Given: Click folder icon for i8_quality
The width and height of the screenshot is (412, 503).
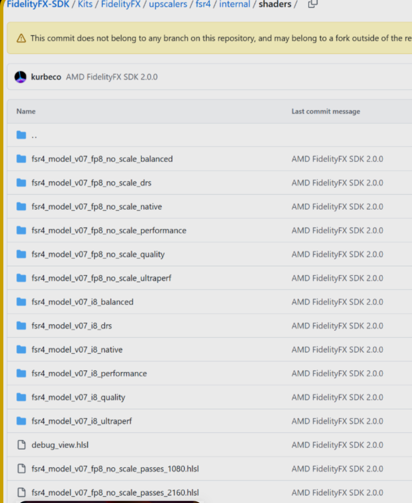Looking at the screenshot, I should tap(21, 397).
